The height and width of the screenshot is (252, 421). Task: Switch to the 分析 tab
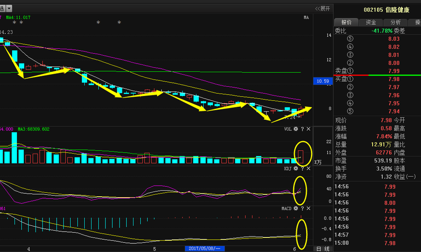click(395, 22)
